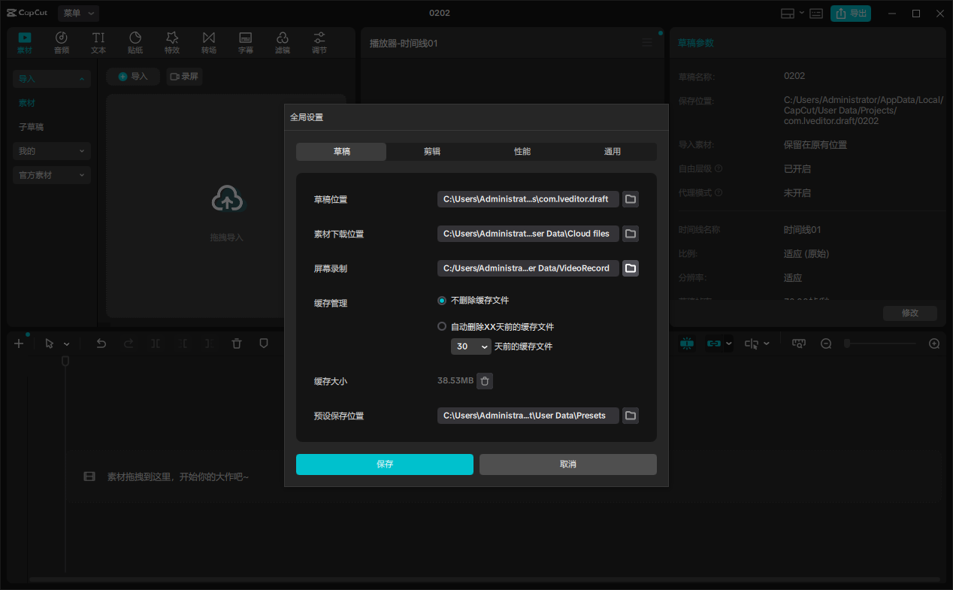The width and height of the screenshot is (953, 590).
Task: Click folder icon next to 草稿位置 path
Action: [631, 199]
